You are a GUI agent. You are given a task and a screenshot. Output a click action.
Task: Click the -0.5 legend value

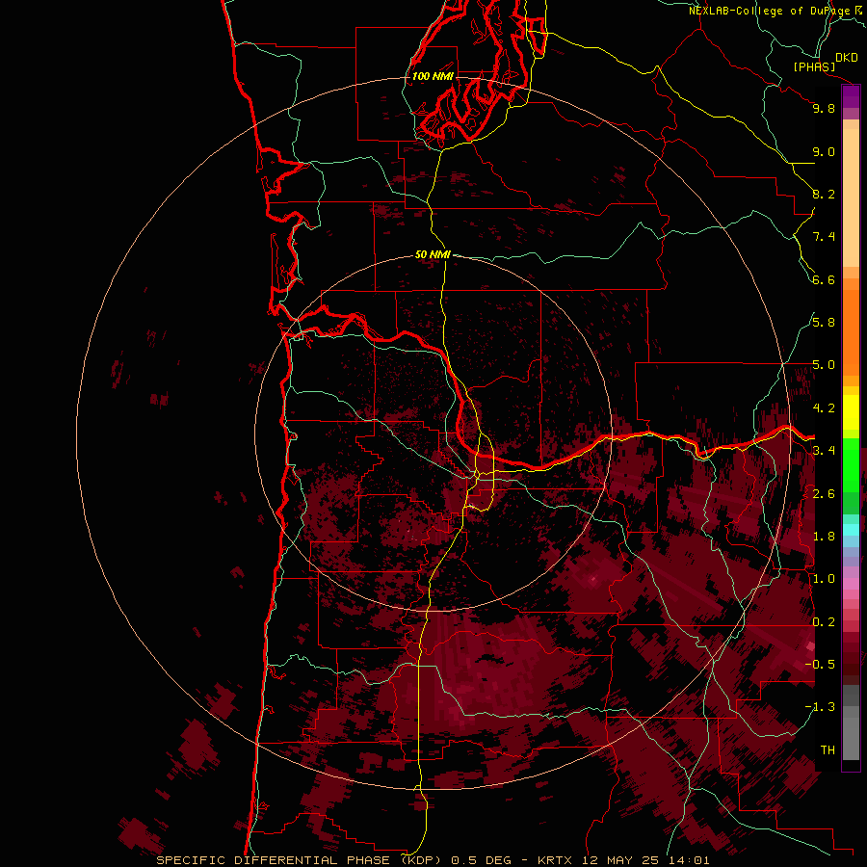click(x=820, y=664)
